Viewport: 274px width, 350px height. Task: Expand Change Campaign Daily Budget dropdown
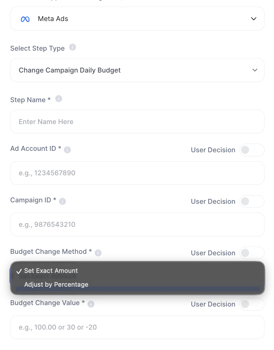pos(137,70)
